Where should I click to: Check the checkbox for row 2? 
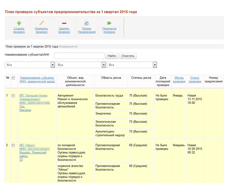pos(13,145)
